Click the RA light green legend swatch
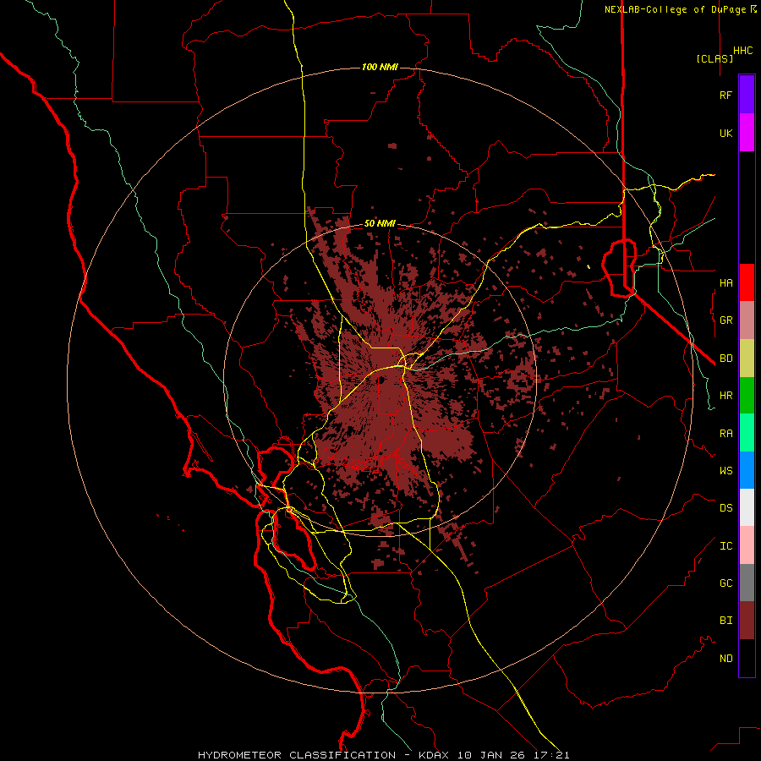Viewport: 761px width, 761px height. click(747, 433)
